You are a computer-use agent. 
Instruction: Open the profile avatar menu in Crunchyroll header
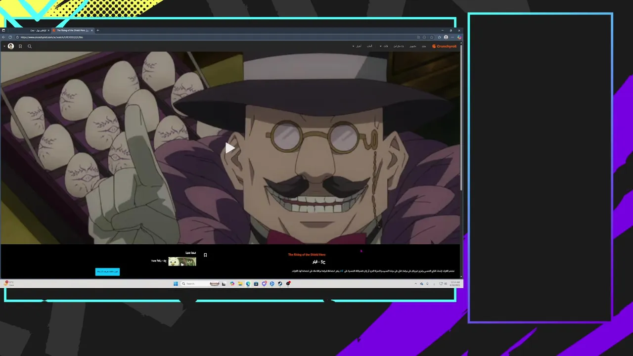coord(11,46)
